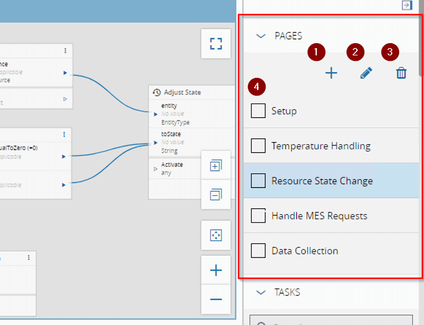Open the Adjust State history icon

click(157, 93)
